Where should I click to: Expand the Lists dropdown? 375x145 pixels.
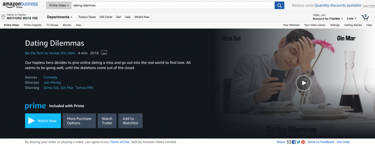pyautogui.click(x=352, y=18)
